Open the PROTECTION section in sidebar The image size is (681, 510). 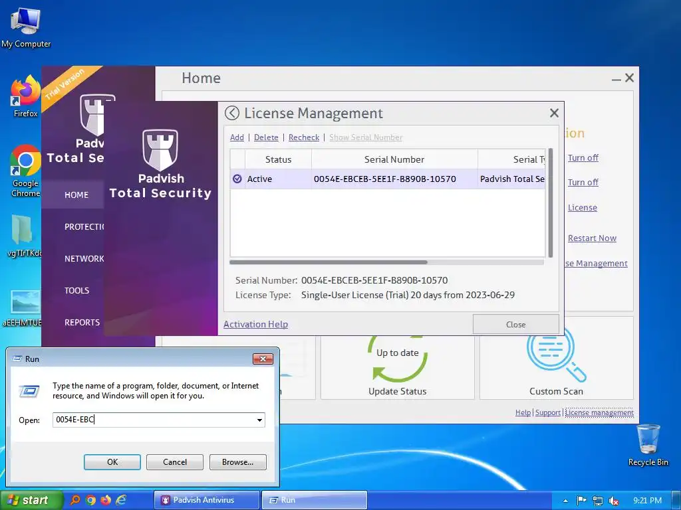pos(84,227)
